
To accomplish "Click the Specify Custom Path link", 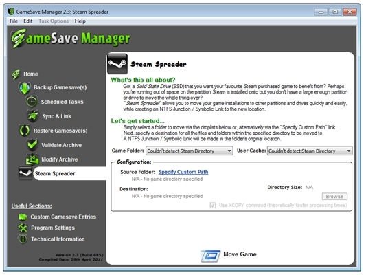I will coord(183,172).
